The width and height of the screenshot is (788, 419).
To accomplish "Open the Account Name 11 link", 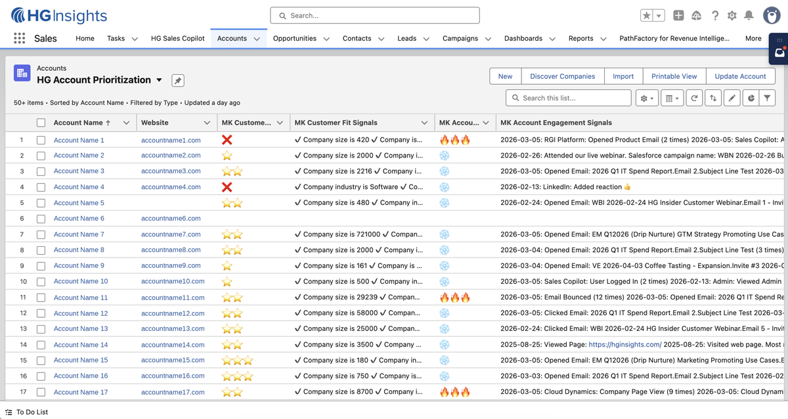I will pos(81,298).
